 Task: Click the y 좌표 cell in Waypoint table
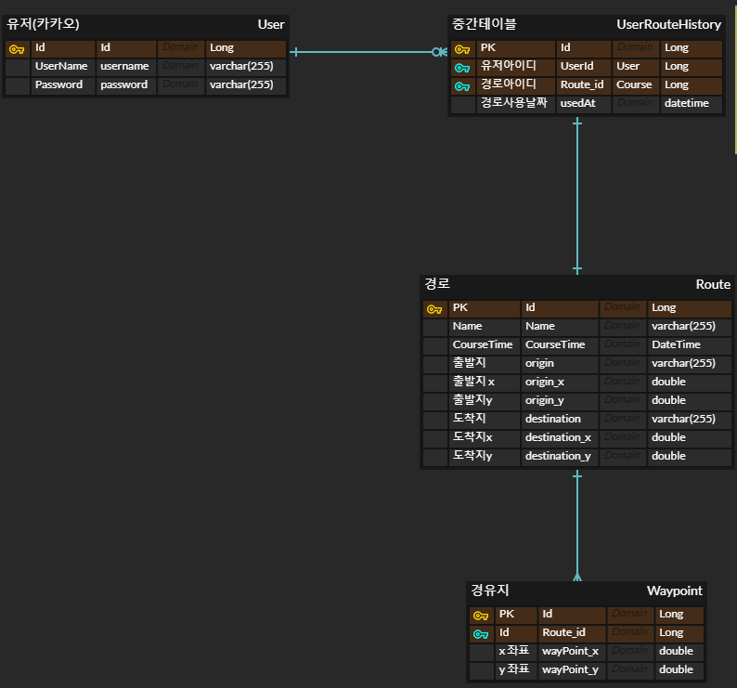coord(516,670)
